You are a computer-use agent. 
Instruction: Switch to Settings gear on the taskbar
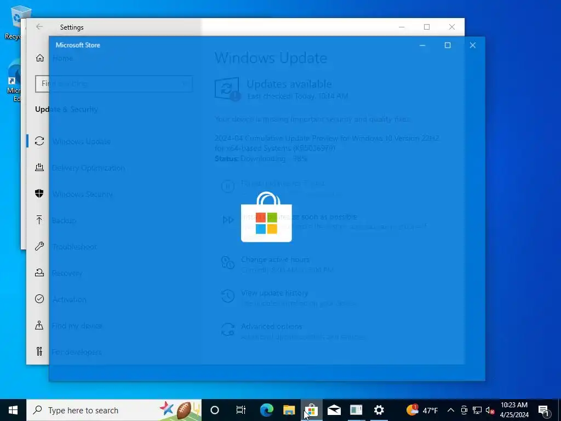tap(379, 410)
